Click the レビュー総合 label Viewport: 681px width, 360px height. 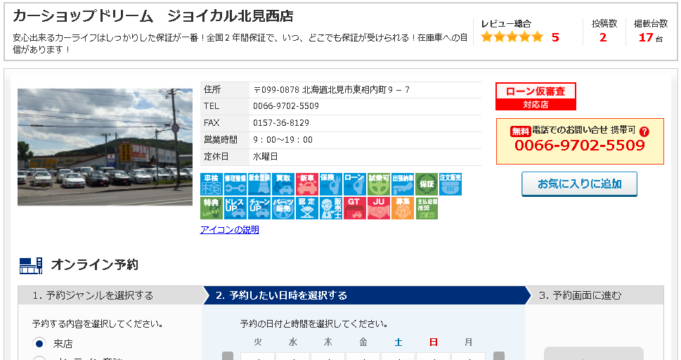click(x=506, y=23)
